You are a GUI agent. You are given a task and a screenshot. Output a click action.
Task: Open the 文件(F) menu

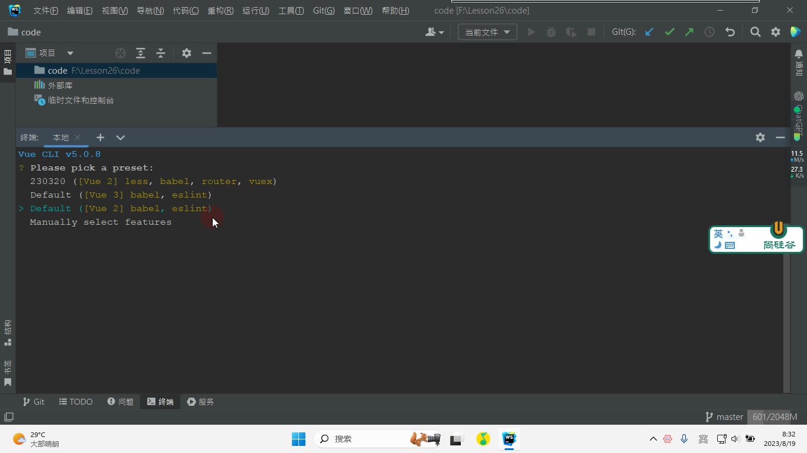(45, 11)
